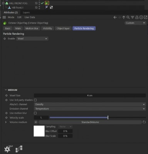Toggle the Use motion blur checkbox
The width and height of the screenshot is (148, 154).
(x=35, y=113)
